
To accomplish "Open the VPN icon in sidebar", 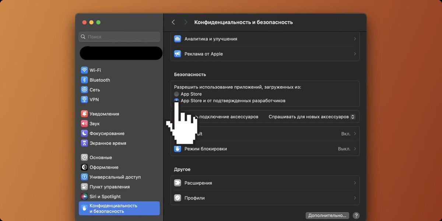I will click(84, 99).
